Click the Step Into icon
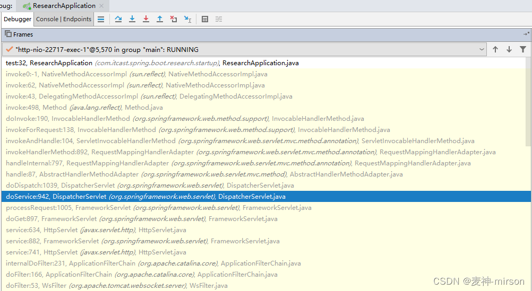The image size is (532, 291). (132, 19)
